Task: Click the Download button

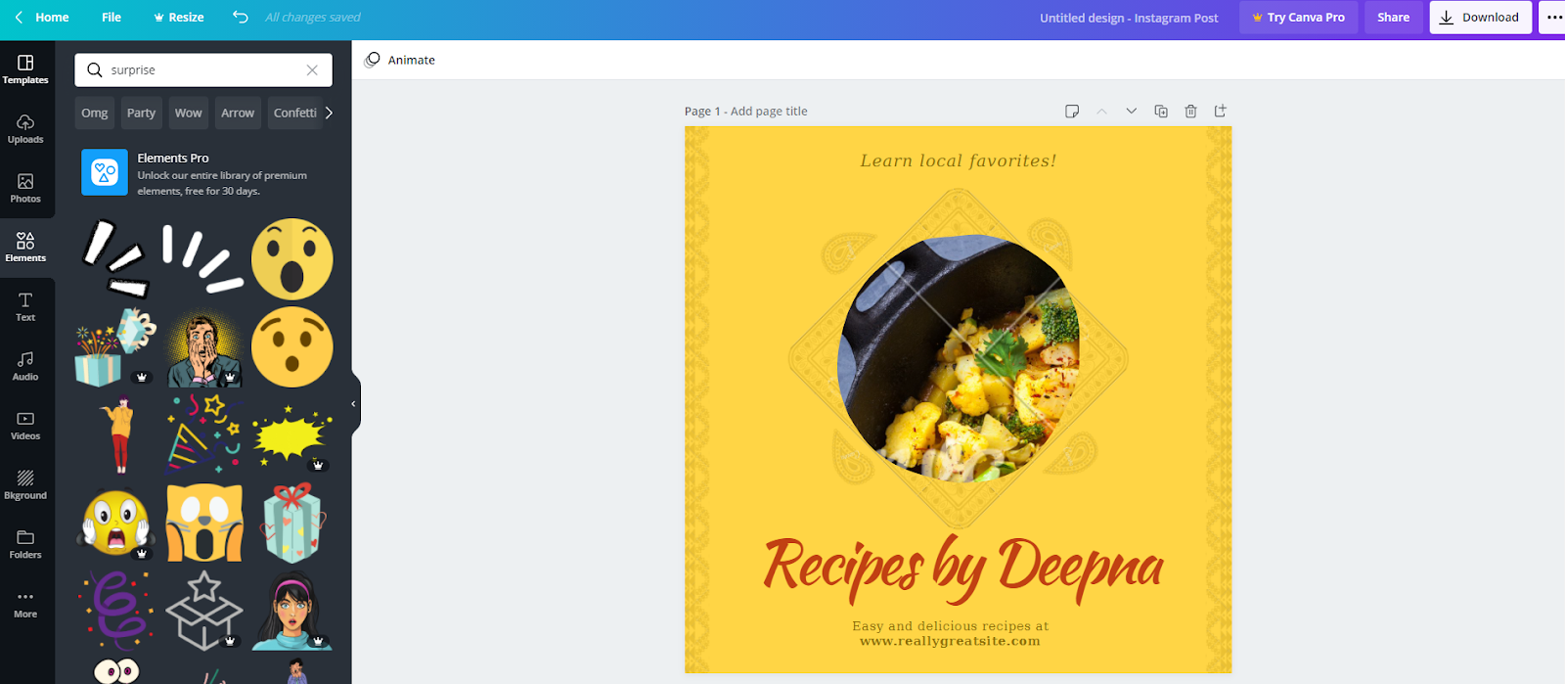Action: pyautogui.click(x=1480, y=18)
